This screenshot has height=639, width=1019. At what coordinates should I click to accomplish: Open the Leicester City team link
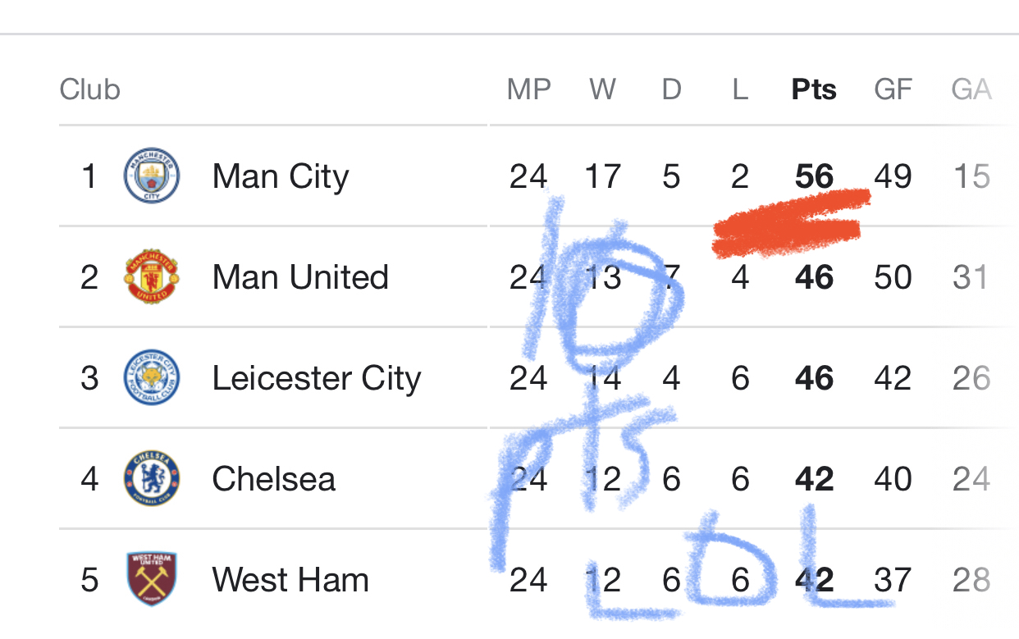(x=317, y=379)
